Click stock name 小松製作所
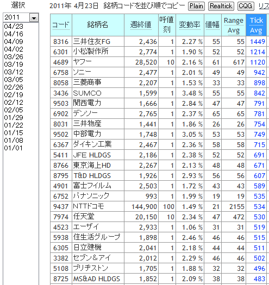This screenshot has height=285, width=269. [x=91, y=52]
